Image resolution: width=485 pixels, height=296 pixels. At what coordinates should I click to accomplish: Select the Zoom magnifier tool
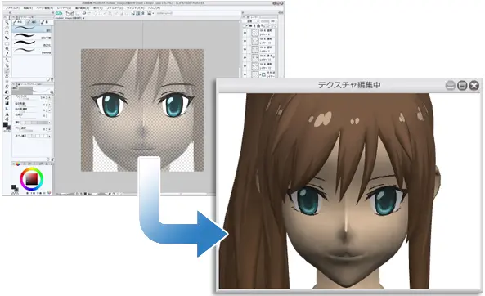7,22
